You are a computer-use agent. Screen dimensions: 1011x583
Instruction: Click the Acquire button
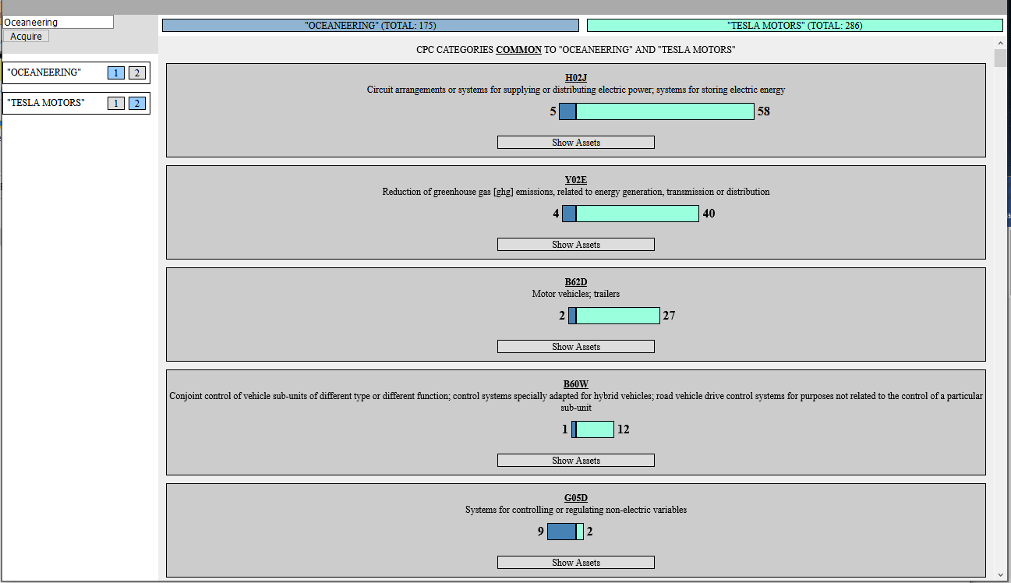[x=27, y=36]
